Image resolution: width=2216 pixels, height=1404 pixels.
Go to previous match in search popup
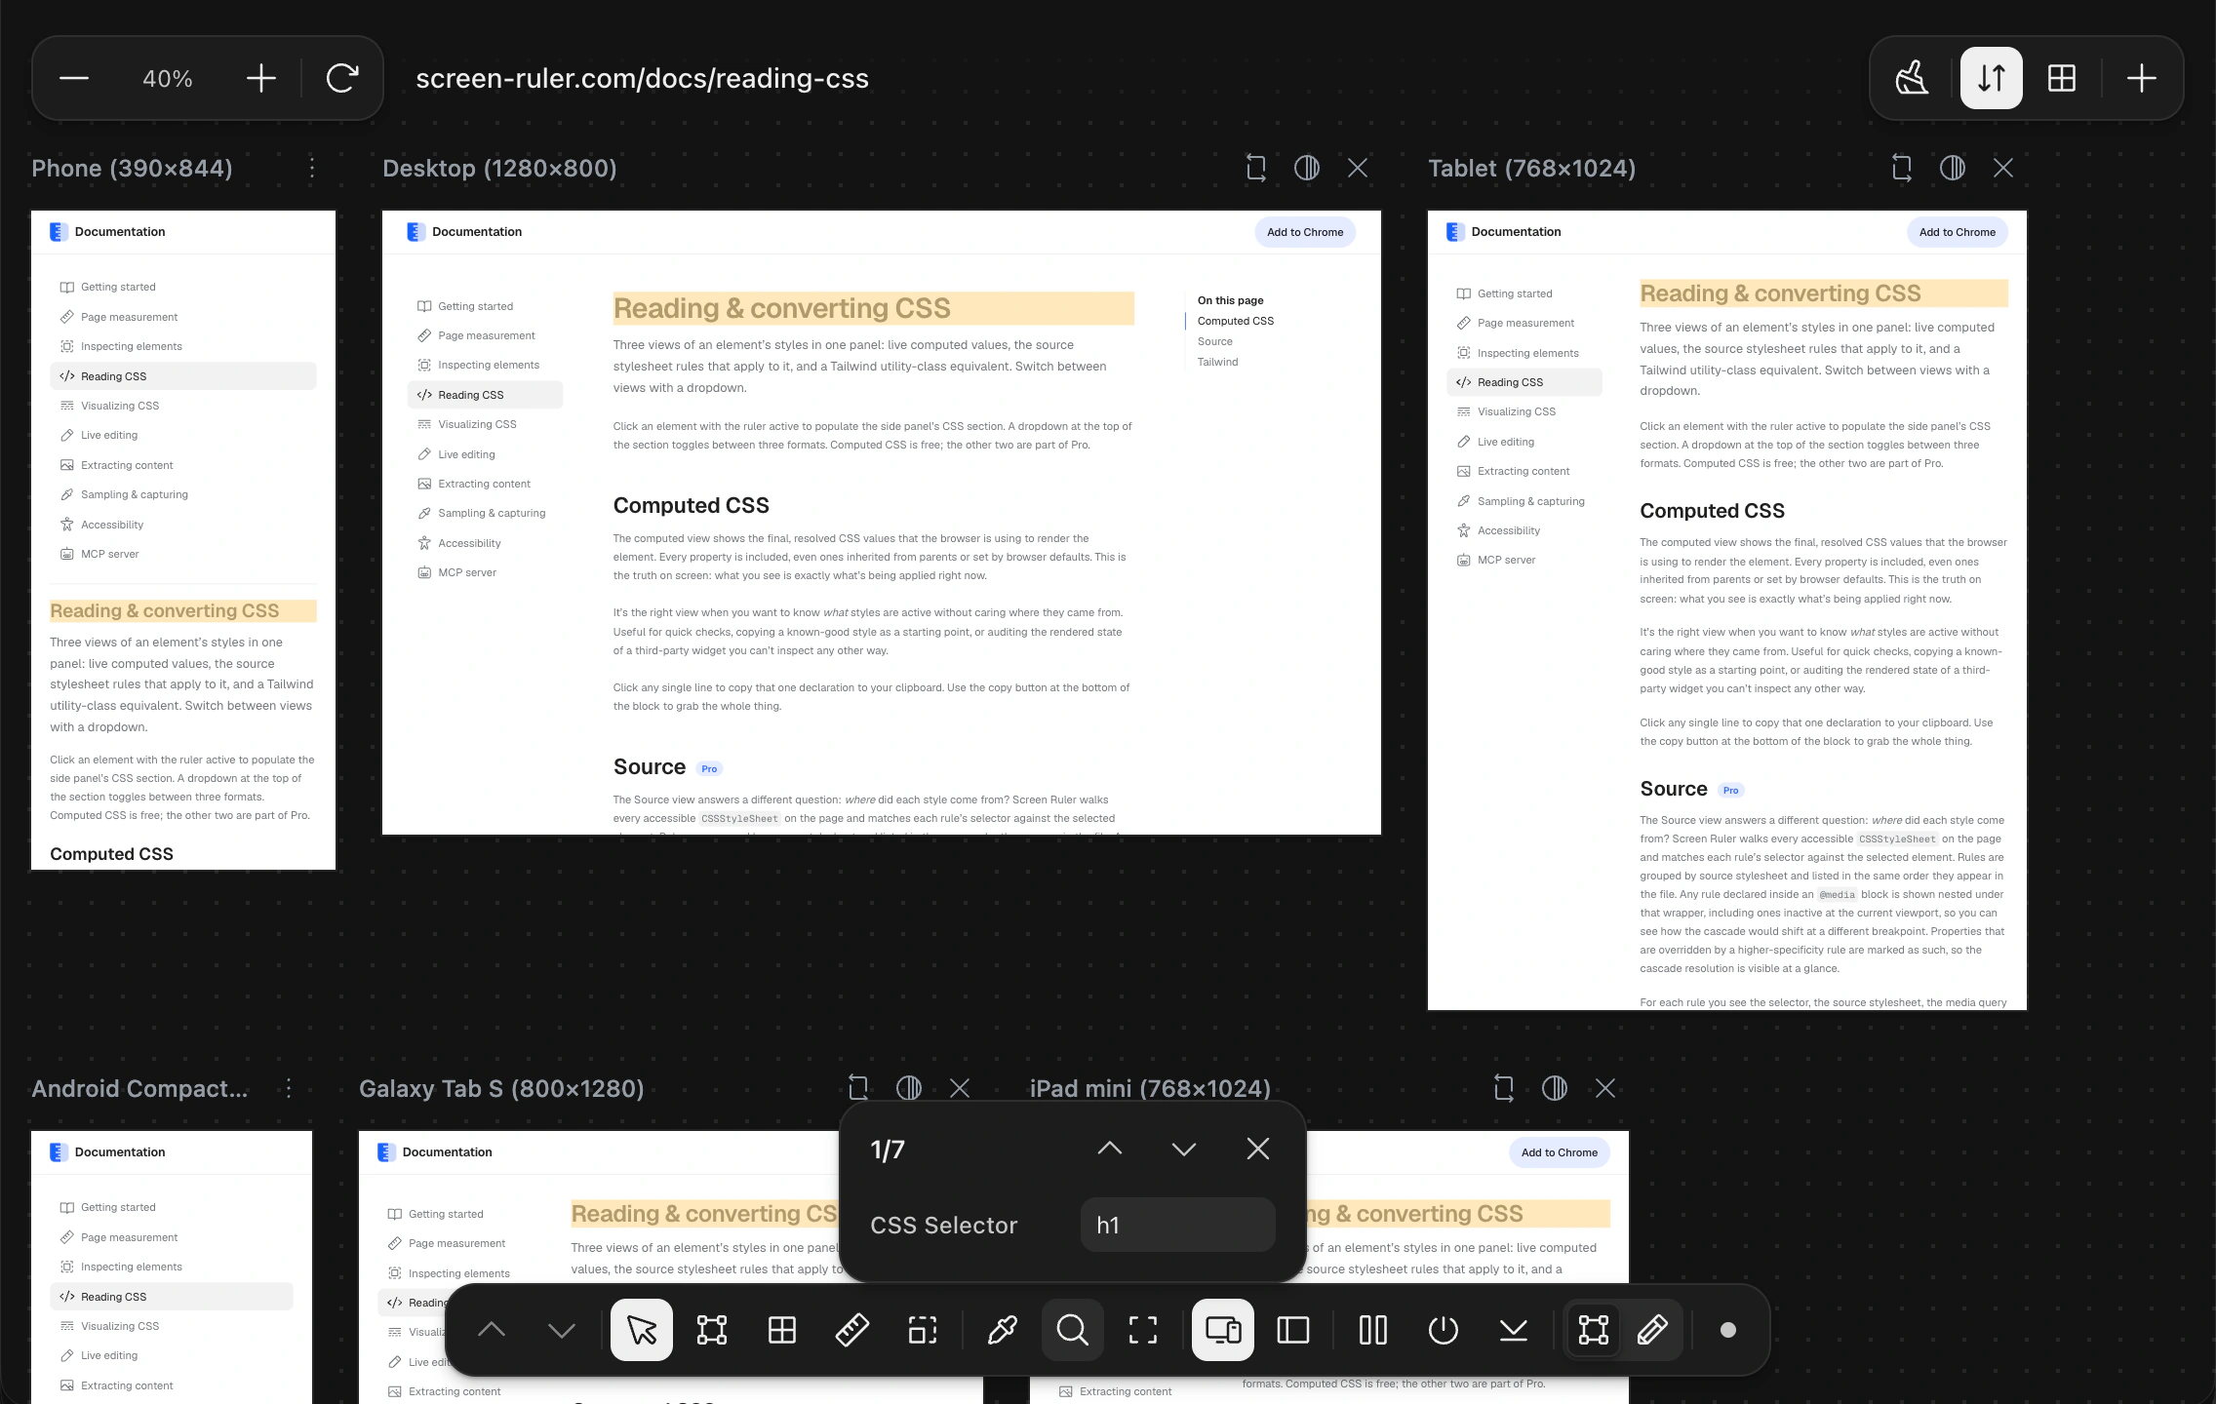click(x=1110, y=1149)
